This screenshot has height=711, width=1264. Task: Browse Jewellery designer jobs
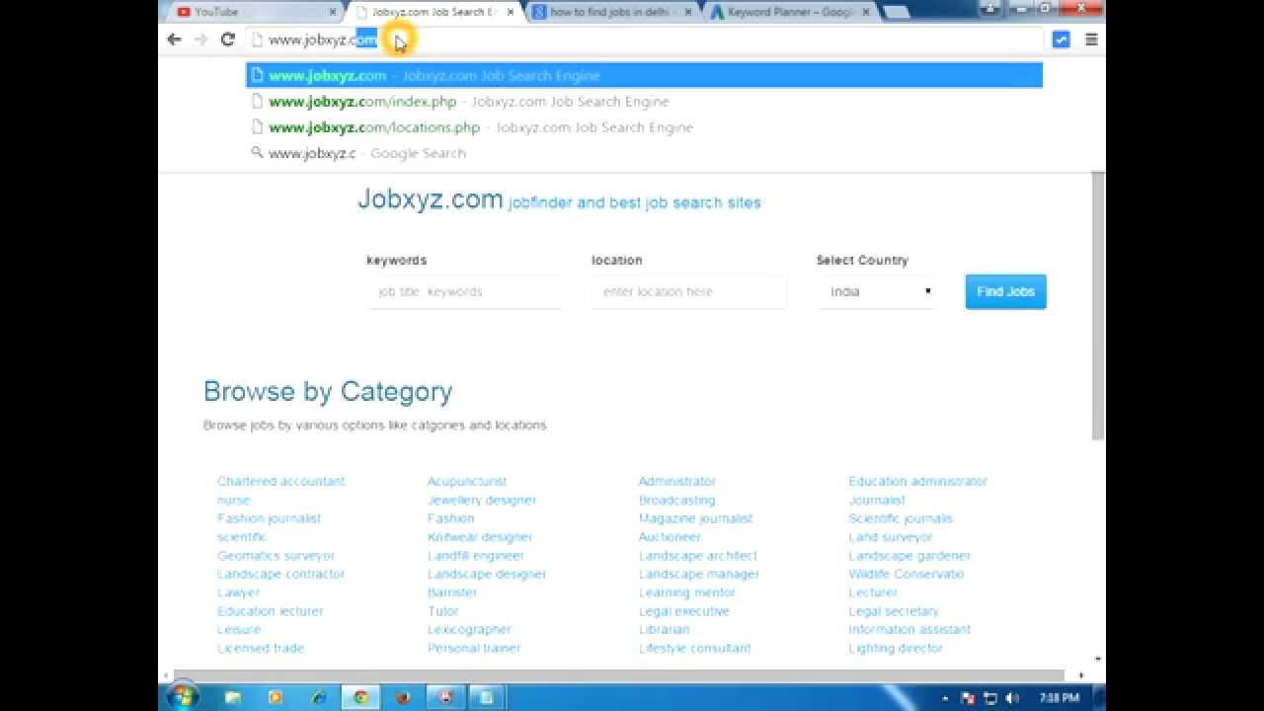click(482, 501)
